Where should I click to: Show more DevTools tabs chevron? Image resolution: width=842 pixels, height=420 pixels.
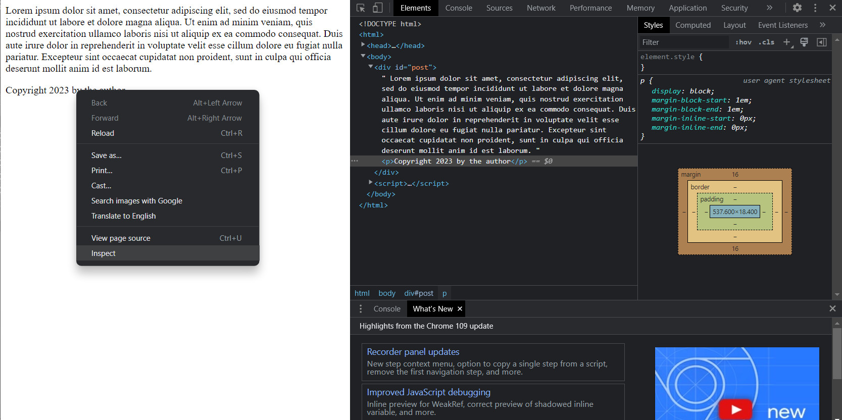coord(769,8)
